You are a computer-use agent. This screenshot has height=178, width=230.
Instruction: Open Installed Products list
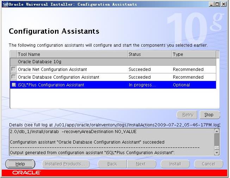(x=66, y=164)
